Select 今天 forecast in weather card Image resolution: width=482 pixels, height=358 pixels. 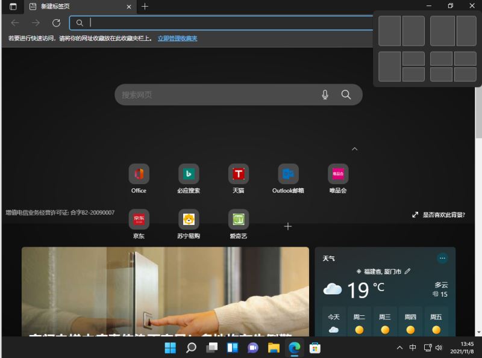point(334,321)
